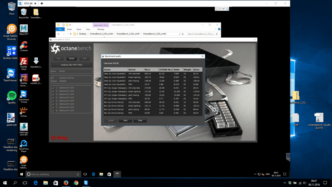Open the FileZilla Client desktop icon
Screen dimensions: 332x187
[24, 64]
